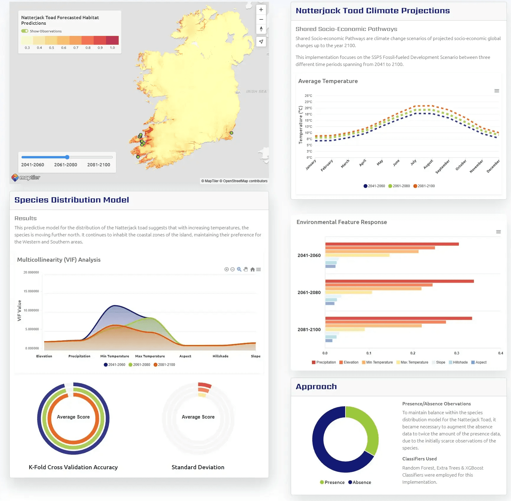511x501 pixels.
Task: Zoom out on the habitat map
Action: tap(261, 19)
